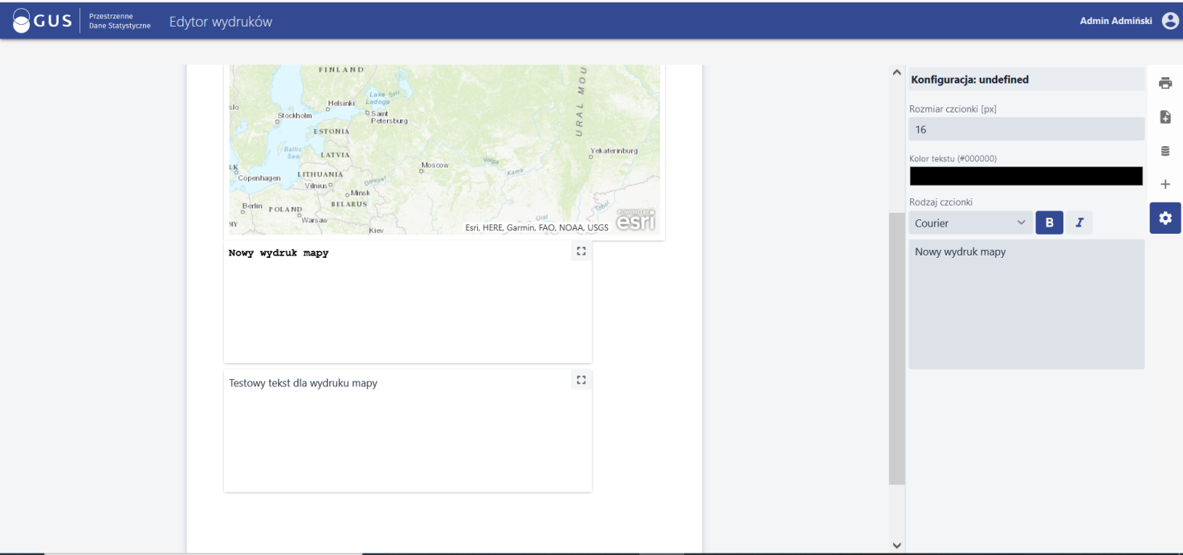
Task: Click the font size field showing 16
Action: point(1026,129)
